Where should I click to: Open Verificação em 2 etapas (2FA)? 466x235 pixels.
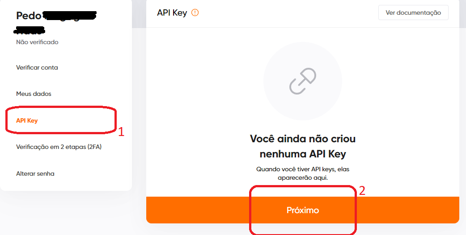59,147
